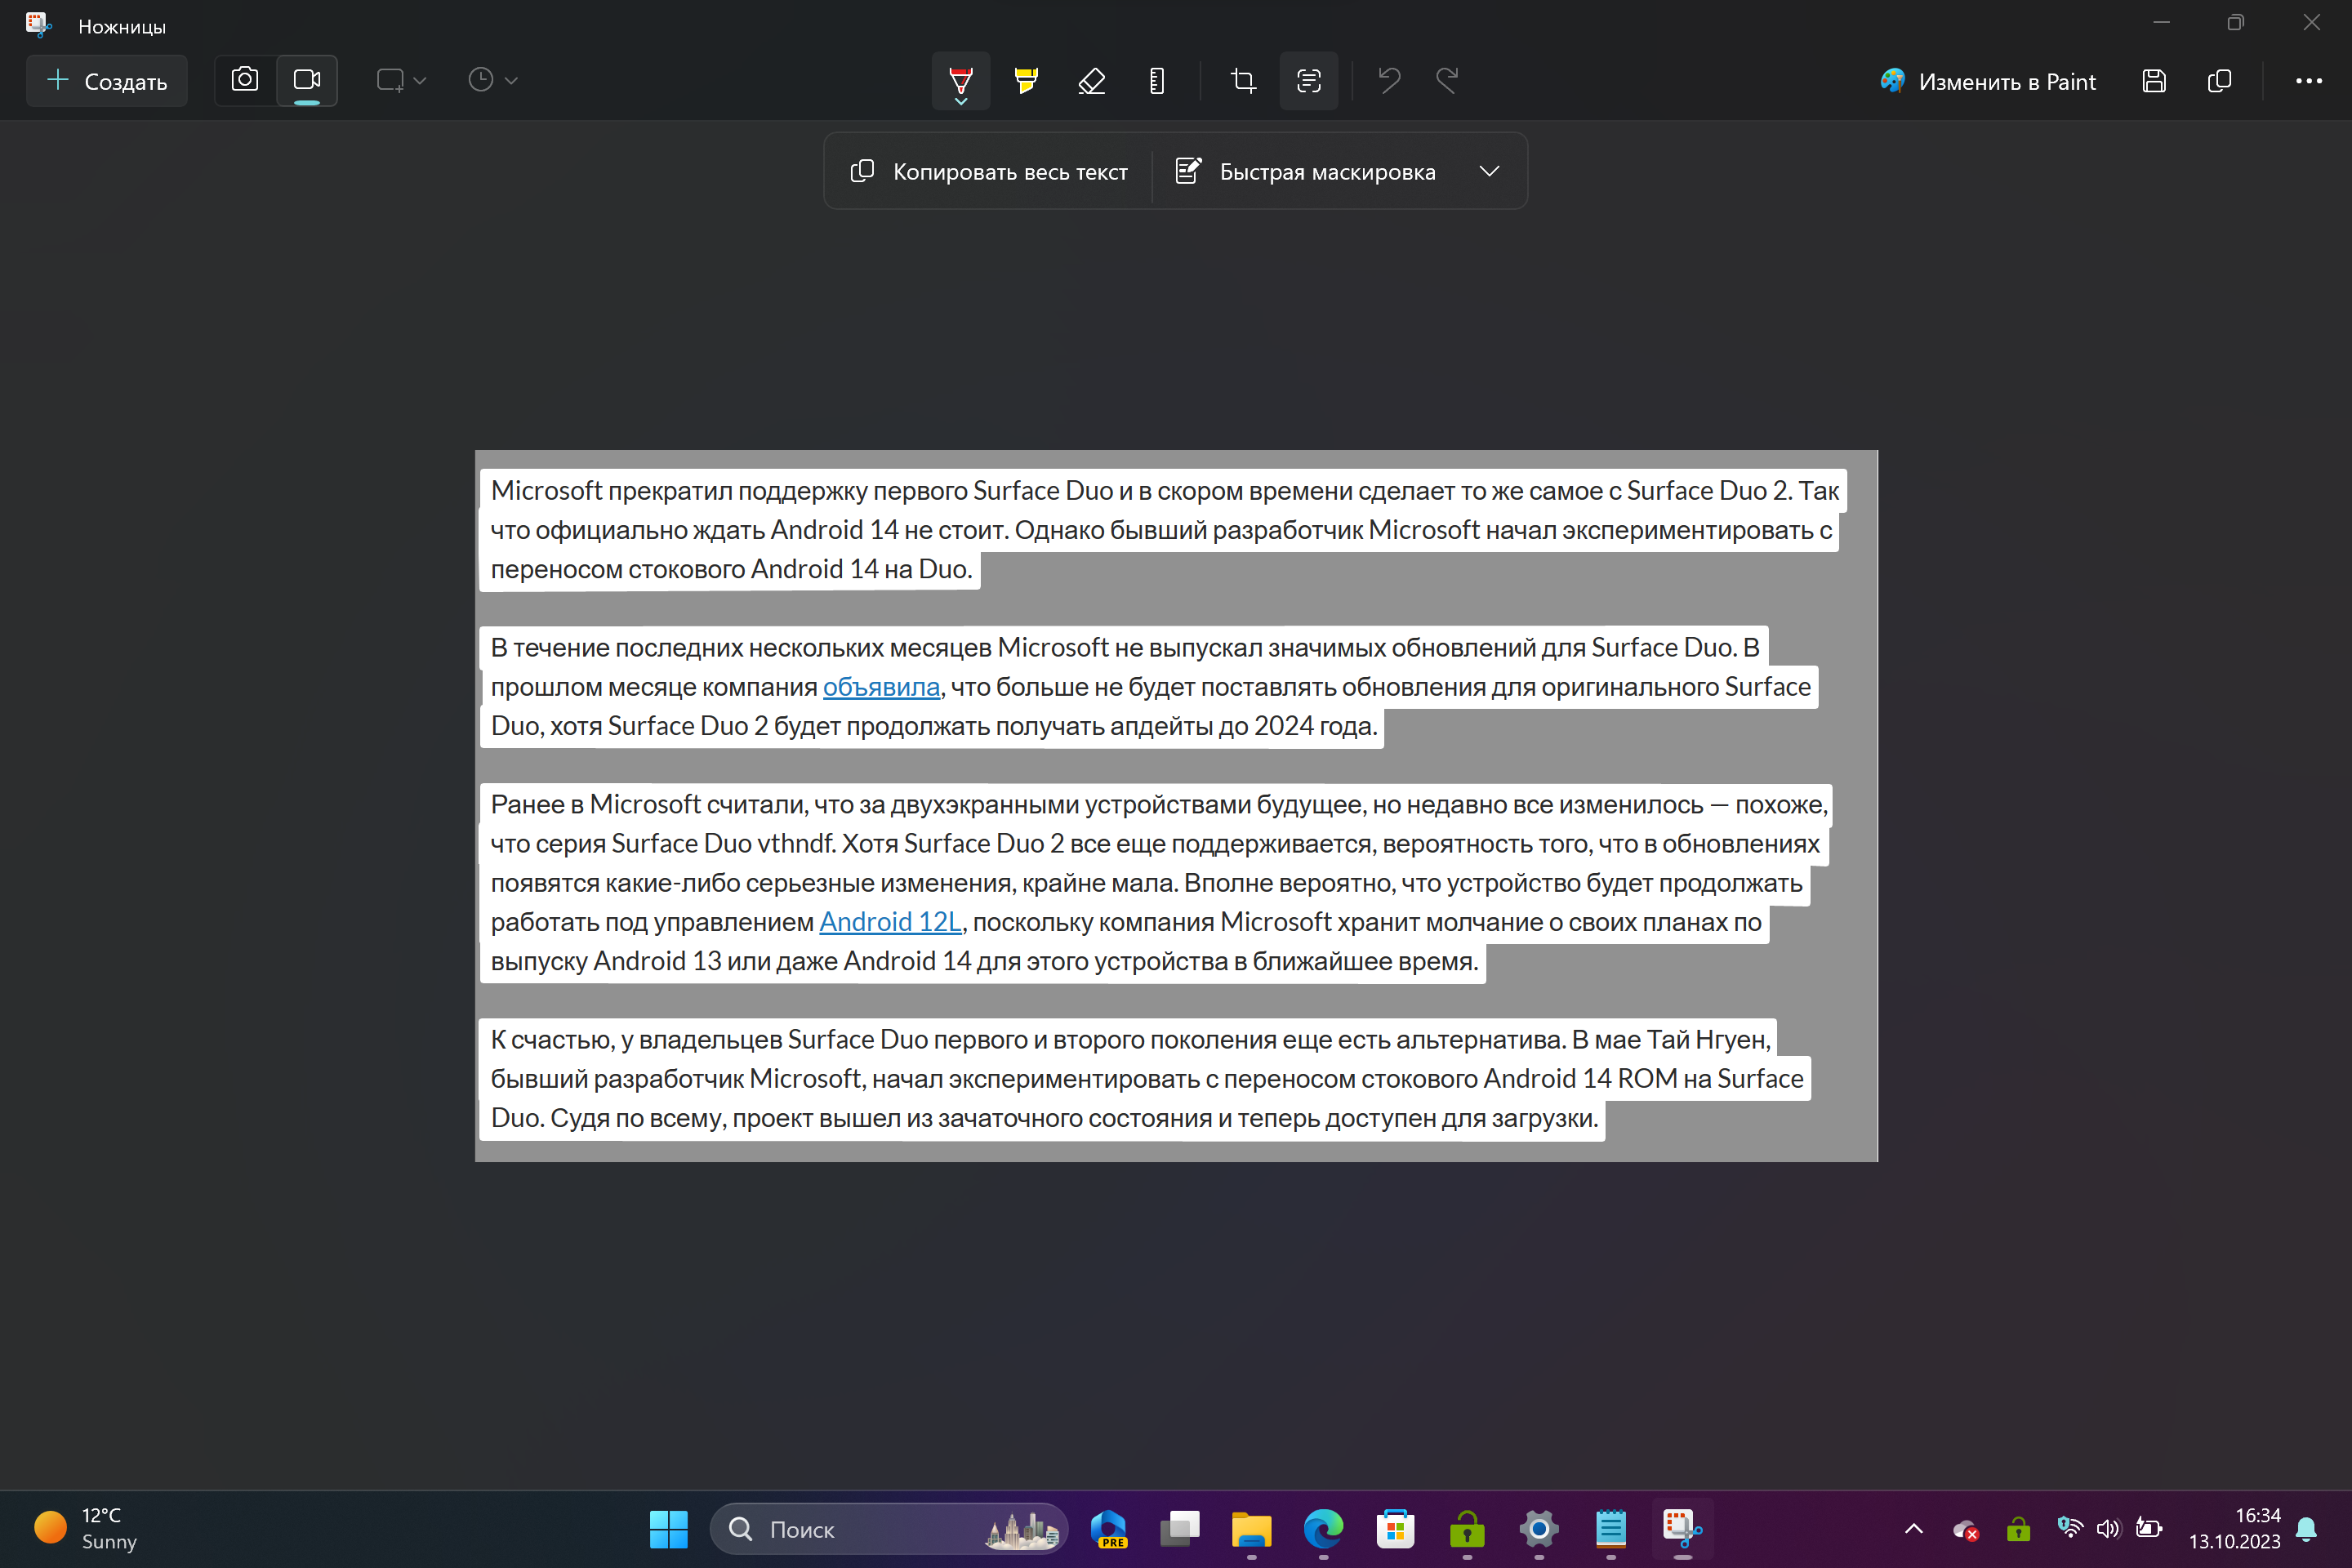This screenshot has width=2352, height=1568.
Task: Open File Explorer from the taskbar
Action: (x=1252, y=1529)
